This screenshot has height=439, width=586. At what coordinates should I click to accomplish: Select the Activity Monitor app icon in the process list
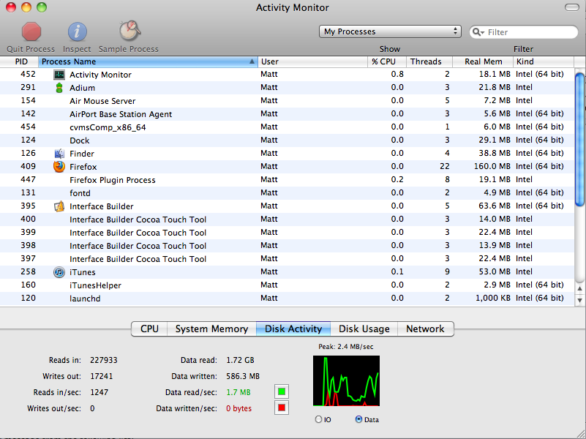(x=59, y=75)
